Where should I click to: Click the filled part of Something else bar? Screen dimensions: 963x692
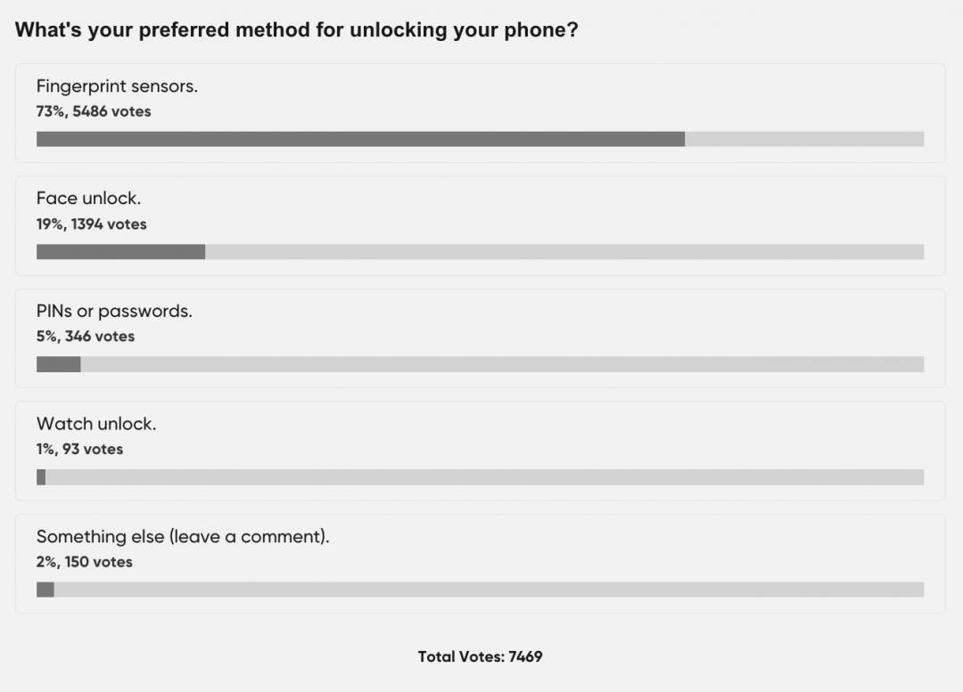pyautogui.click(x=45, y=590)
